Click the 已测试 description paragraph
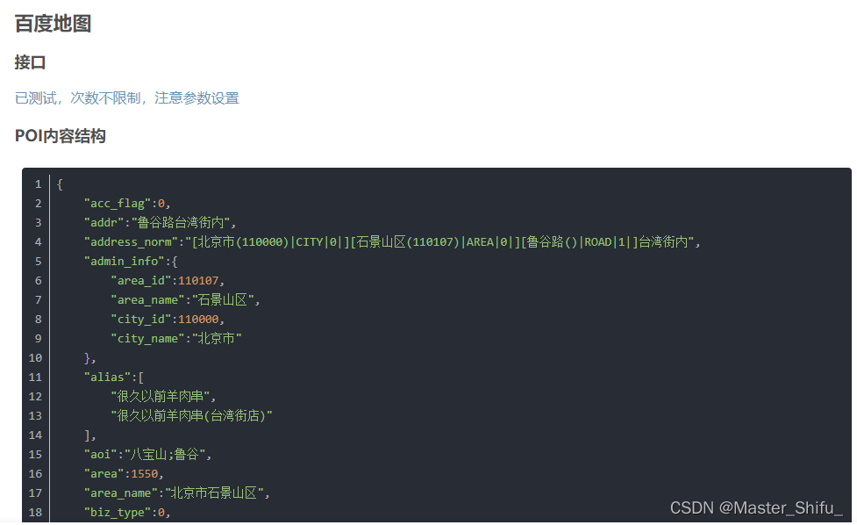This screenshot has width=857, height=525. pyautogui.click(x=127, y=98)
